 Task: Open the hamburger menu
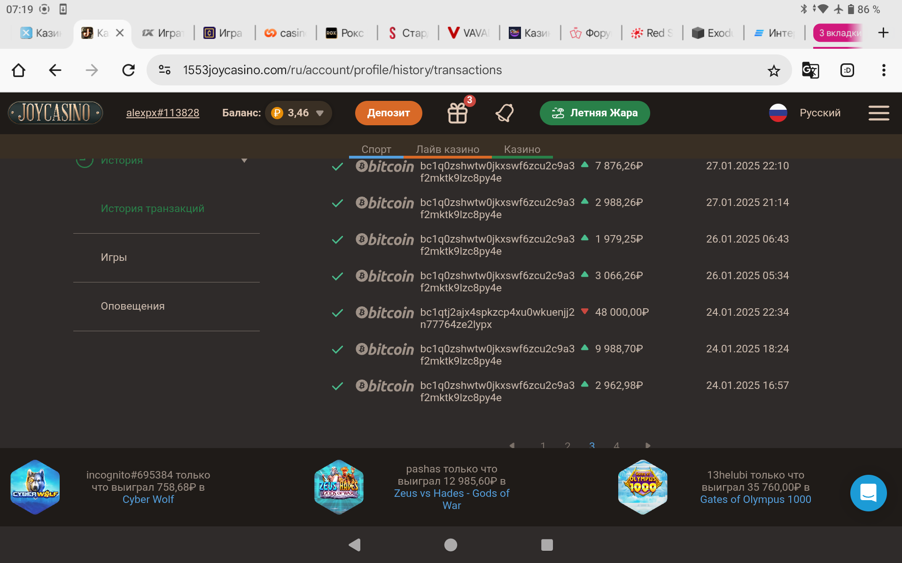click(x=879, y=113)
